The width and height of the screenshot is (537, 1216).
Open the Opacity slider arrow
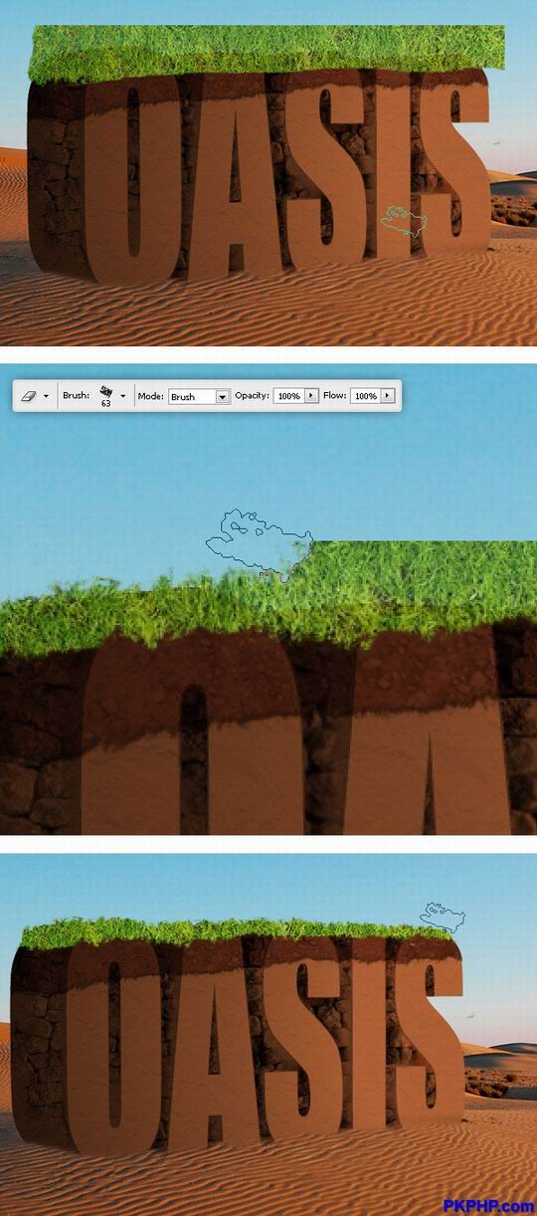coord(311,396)
